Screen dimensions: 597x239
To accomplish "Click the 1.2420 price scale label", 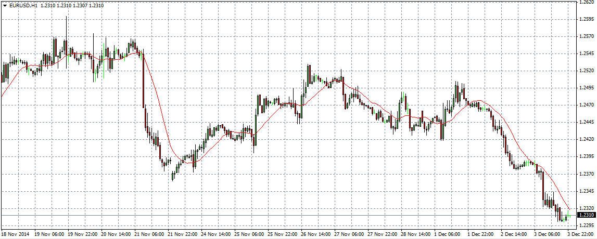I will click(x=587, y=139).
